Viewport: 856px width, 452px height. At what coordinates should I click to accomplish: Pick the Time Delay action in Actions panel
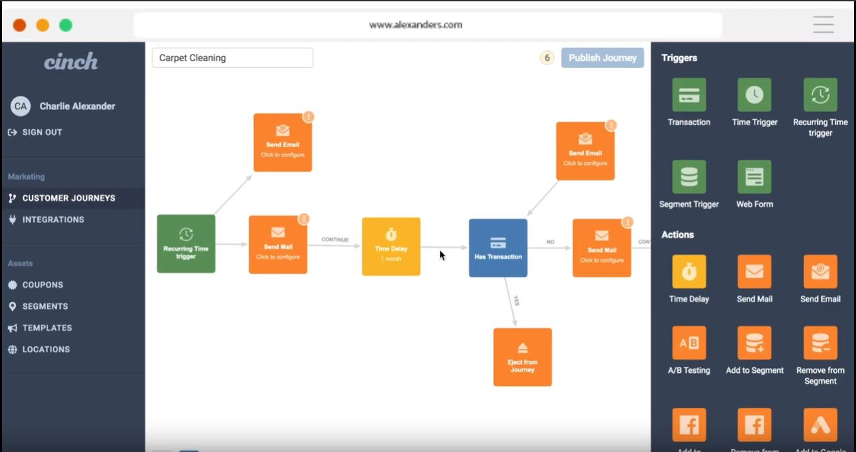[689, 272]
